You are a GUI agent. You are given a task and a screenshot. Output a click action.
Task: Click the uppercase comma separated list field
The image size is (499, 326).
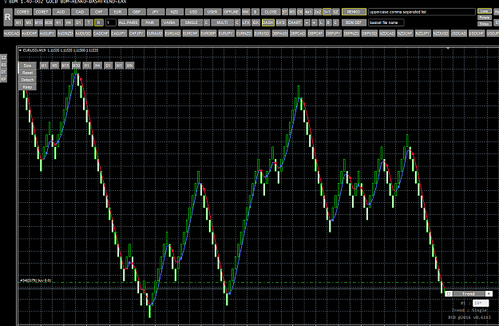point(422,12)
